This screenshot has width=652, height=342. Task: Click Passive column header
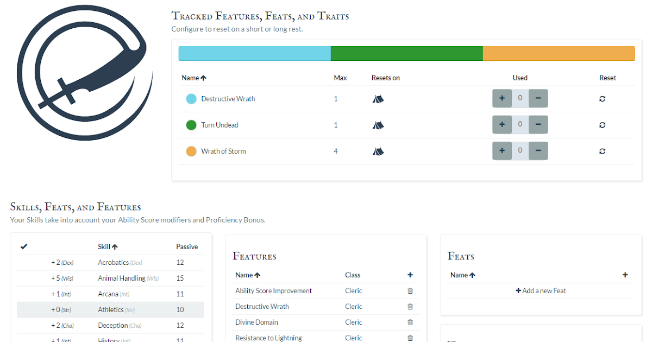[187, 246]
